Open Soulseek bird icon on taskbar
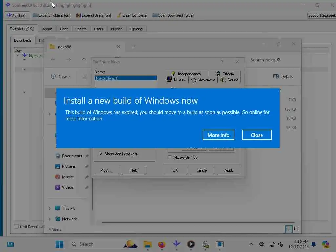Screen dimensions: 336x252 point(176,244)
